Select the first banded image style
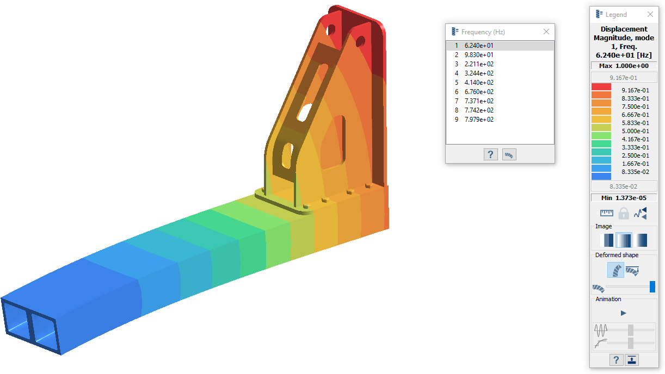 pos(606,240)
